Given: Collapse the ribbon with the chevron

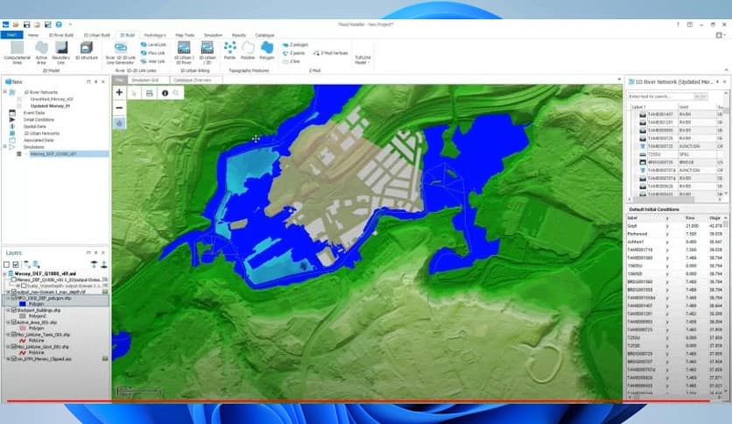Looking at the screenshot, I should (726, 70).
